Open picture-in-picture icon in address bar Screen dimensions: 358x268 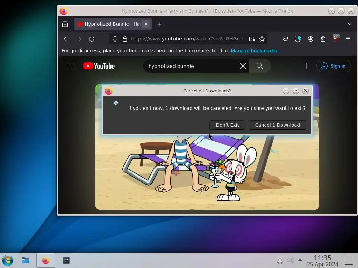[x=252, y=39]
